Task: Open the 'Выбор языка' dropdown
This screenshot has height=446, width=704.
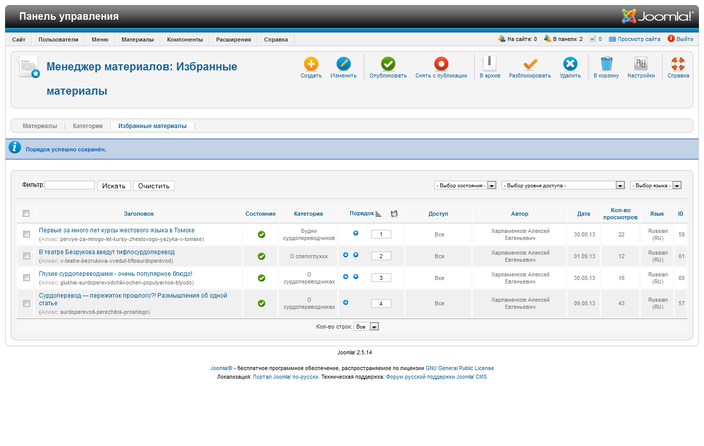Action: [655, 185]
